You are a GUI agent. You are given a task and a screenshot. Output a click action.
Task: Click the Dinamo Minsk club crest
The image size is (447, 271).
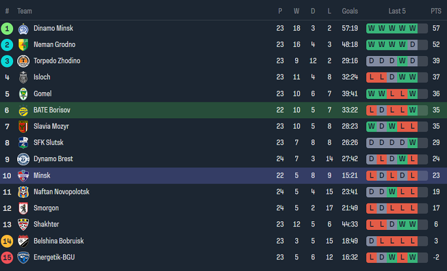point(23,28)
